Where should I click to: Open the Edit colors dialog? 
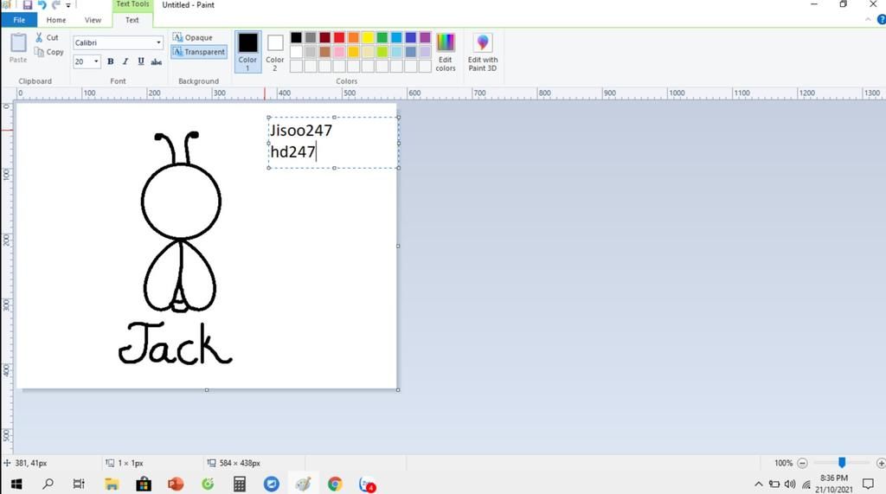(x=446, y=52)
